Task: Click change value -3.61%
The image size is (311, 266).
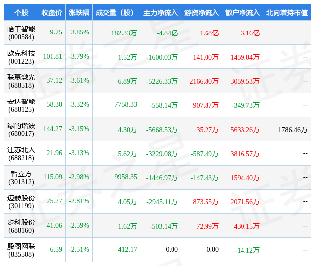Action: (79, 80)
